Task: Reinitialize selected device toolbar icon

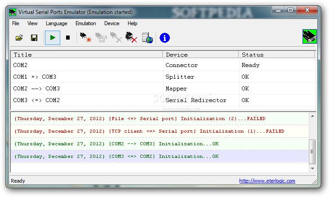Action: click(x=101, y=37)
